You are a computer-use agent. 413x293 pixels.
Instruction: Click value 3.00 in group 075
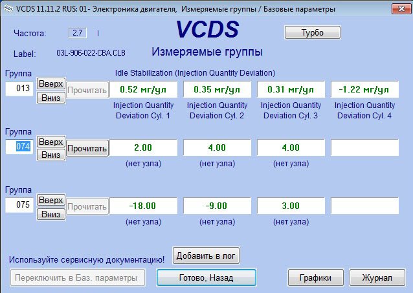point(291,206)
